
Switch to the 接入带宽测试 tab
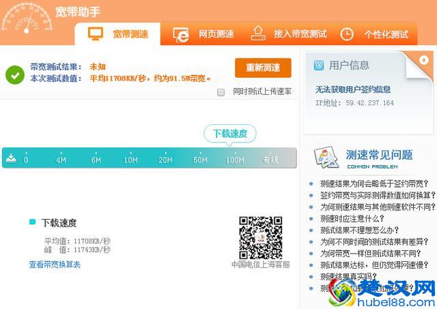289,34
